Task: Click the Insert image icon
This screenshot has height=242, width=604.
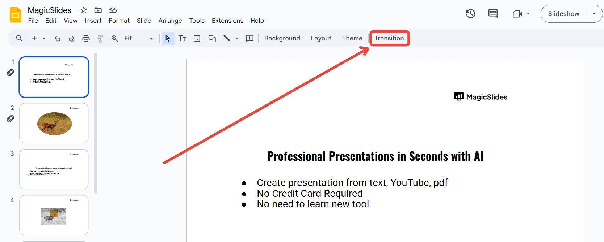Action: tap(197, 38)
